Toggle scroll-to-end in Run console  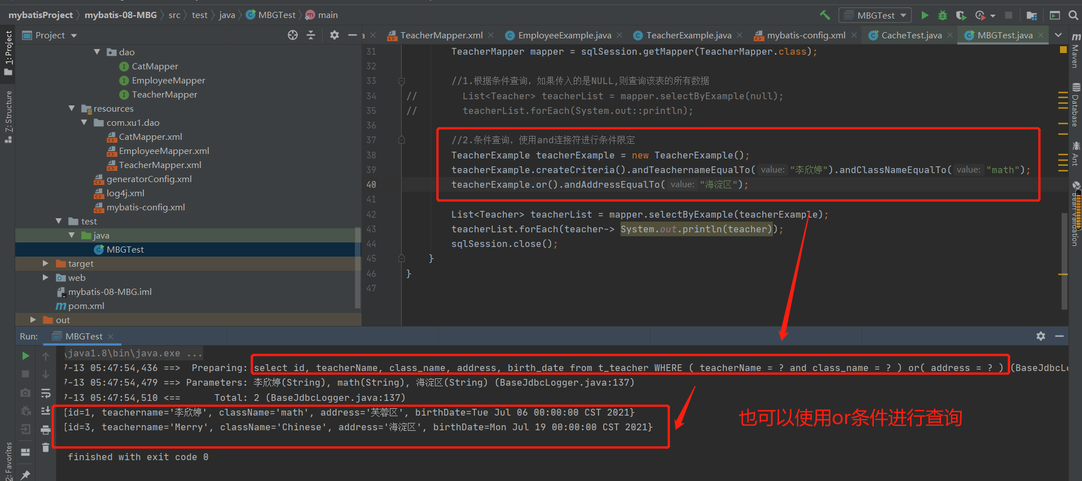(x=46, y=411)
